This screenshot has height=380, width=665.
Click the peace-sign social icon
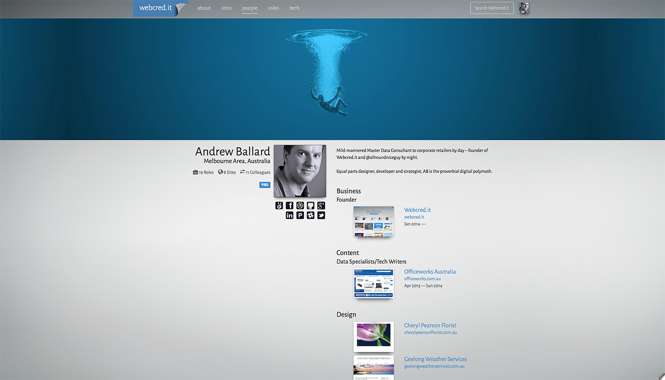click(x=279, y=205)
